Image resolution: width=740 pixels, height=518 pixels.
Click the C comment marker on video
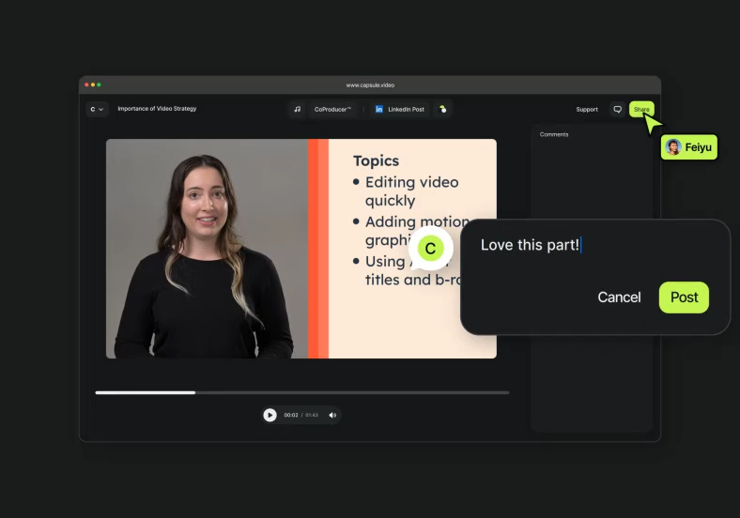(430, 248)
